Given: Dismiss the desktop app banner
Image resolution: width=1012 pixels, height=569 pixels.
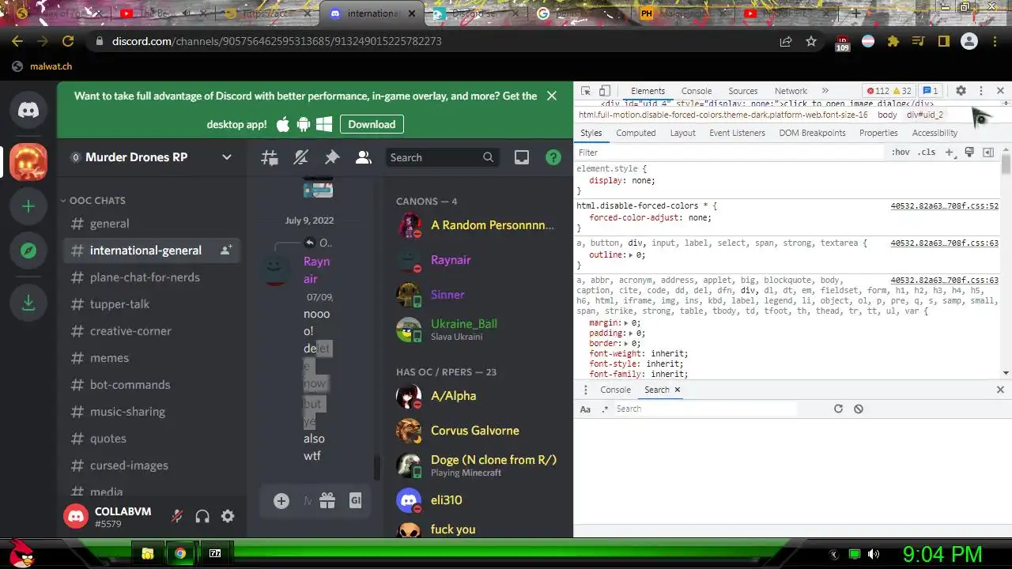Looking at the screenshot, I should 552,96.
